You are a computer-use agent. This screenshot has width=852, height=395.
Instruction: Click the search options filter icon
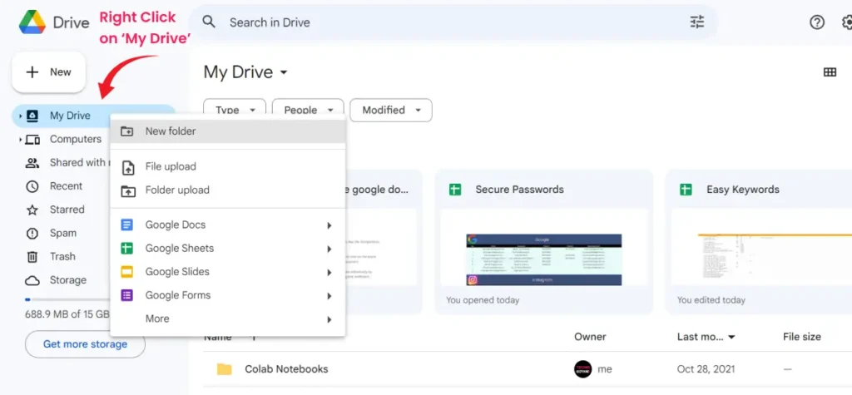pos(696,22)
